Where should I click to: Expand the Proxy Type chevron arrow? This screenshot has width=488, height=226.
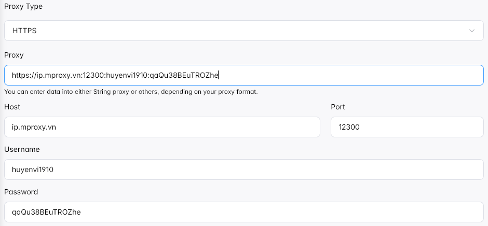[472, 31]
